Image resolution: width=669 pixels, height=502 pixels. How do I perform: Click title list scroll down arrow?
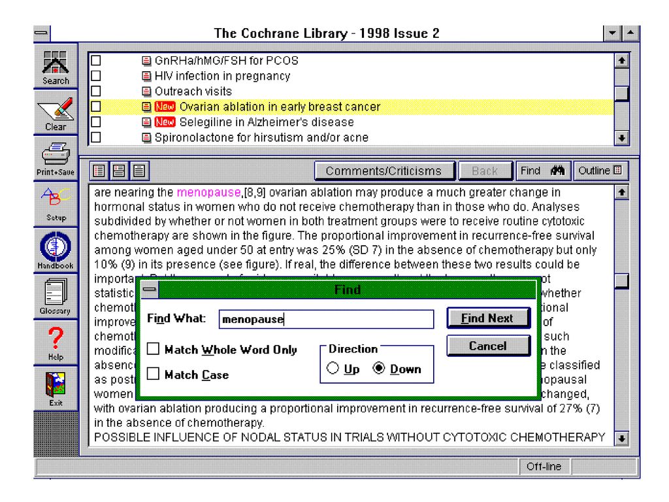click(x=622, y=139)
